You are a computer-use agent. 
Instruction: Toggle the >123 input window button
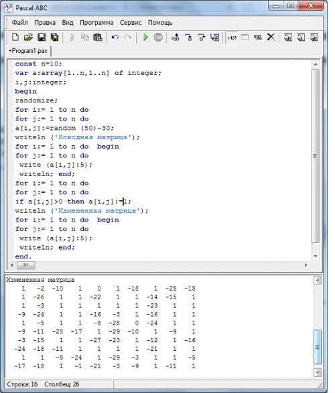[232, 37]
